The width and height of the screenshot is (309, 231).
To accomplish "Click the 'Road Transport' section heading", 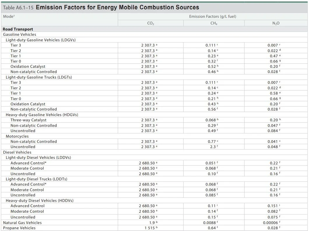I will [18, 29].
